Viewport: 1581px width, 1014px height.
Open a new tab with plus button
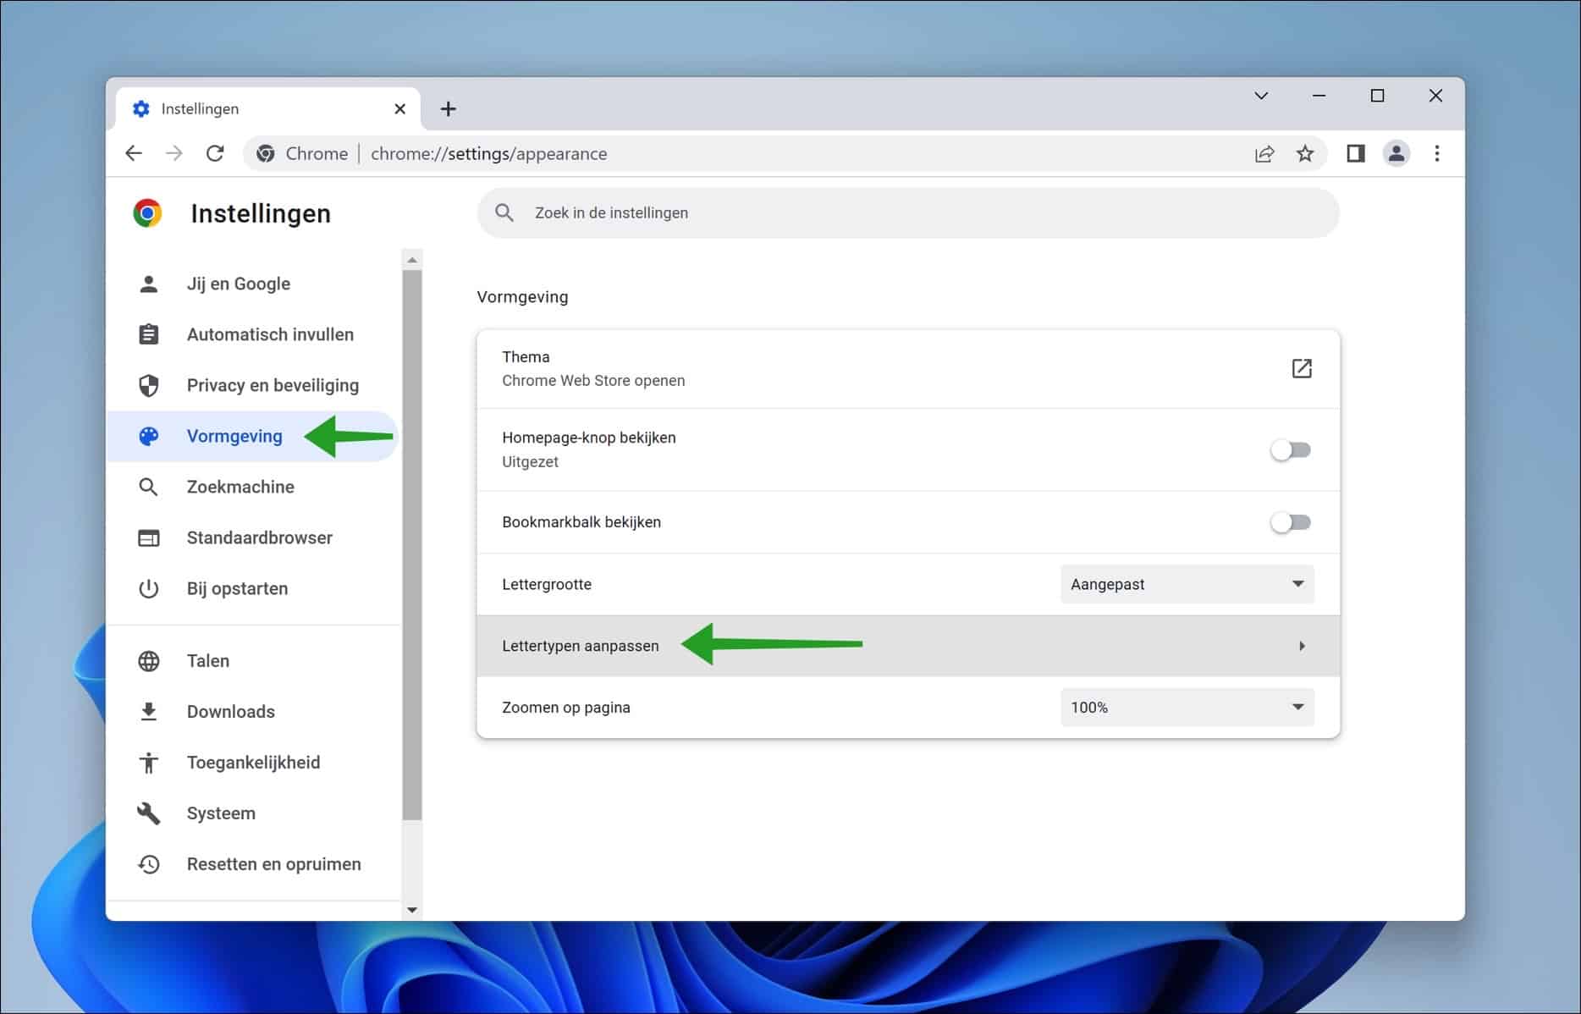click(x=449, y=108)
